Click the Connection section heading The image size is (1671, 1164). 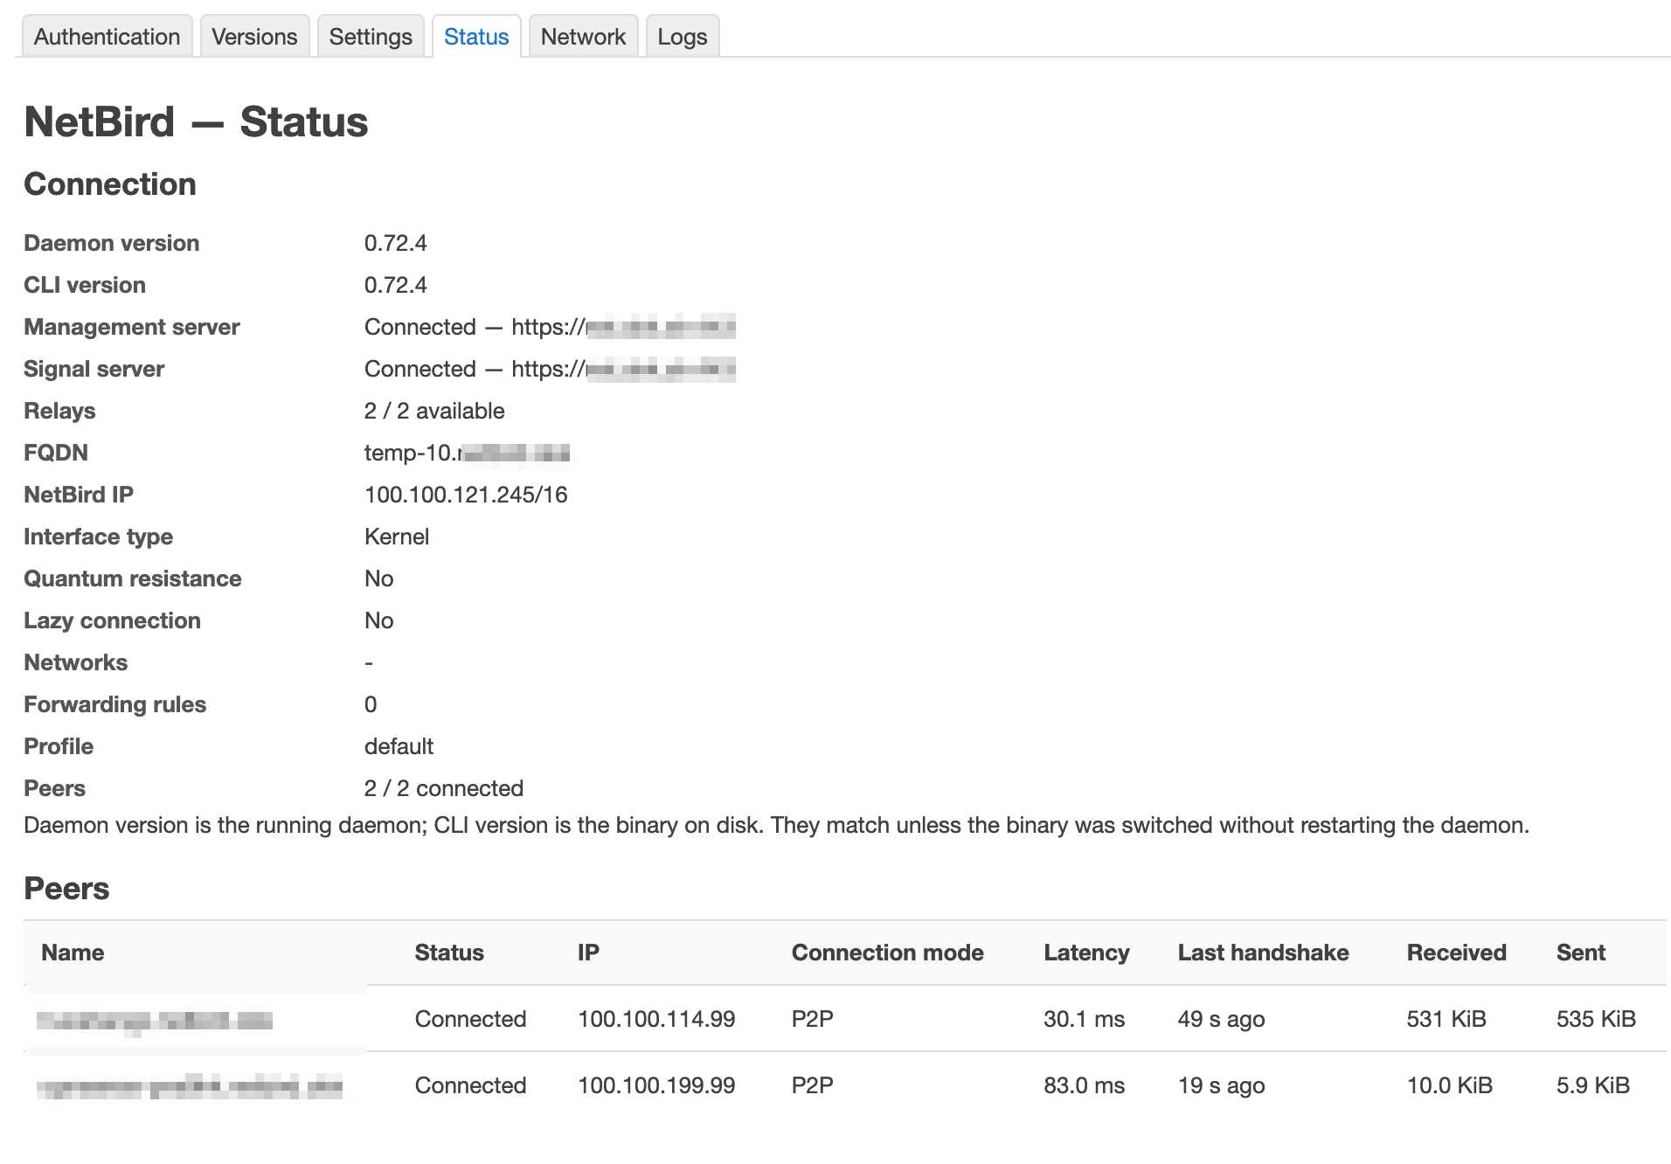[x=110, y=184]
